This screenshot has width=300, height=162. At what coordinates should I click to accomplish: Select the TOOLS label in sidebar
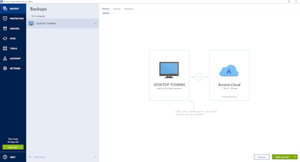point(13,49)
